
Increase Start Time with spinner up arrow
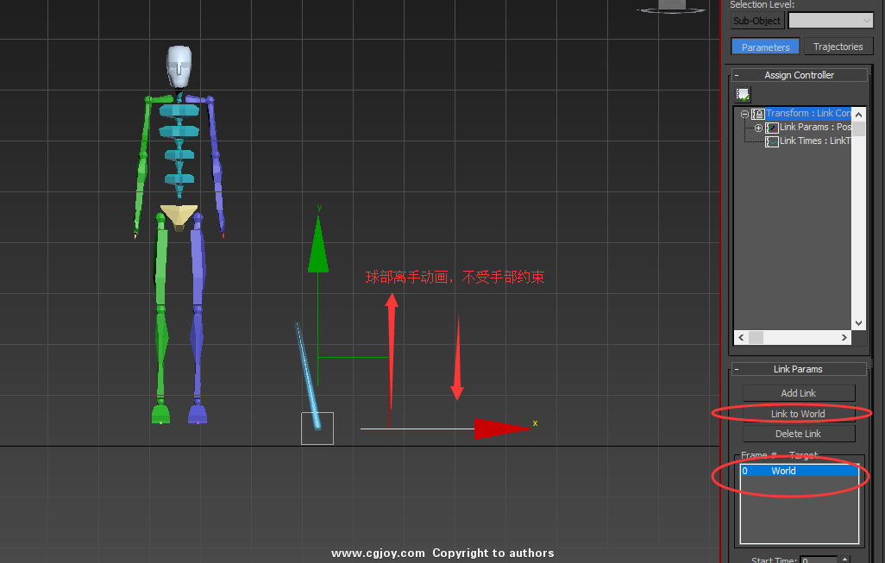[x=845, y=559]
